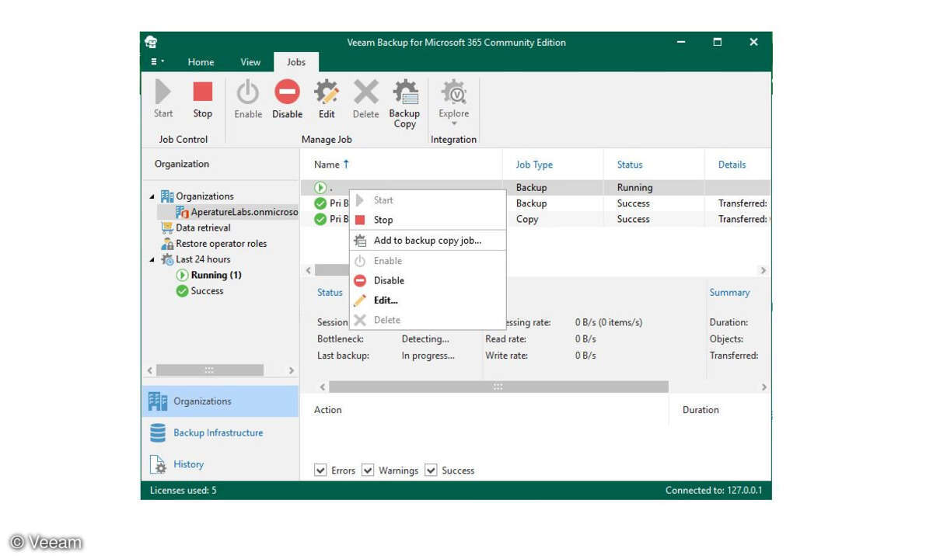The height and width of the screenshot is (559, 933).
Task: Collapse the Organizations tree node
Action: click(152, 196)
